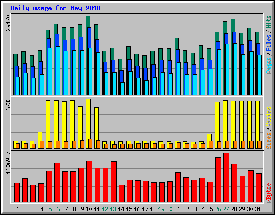Click the red 'KBytes' legend label
Viewport: 275px width, 215px height.
pos(269,193)
